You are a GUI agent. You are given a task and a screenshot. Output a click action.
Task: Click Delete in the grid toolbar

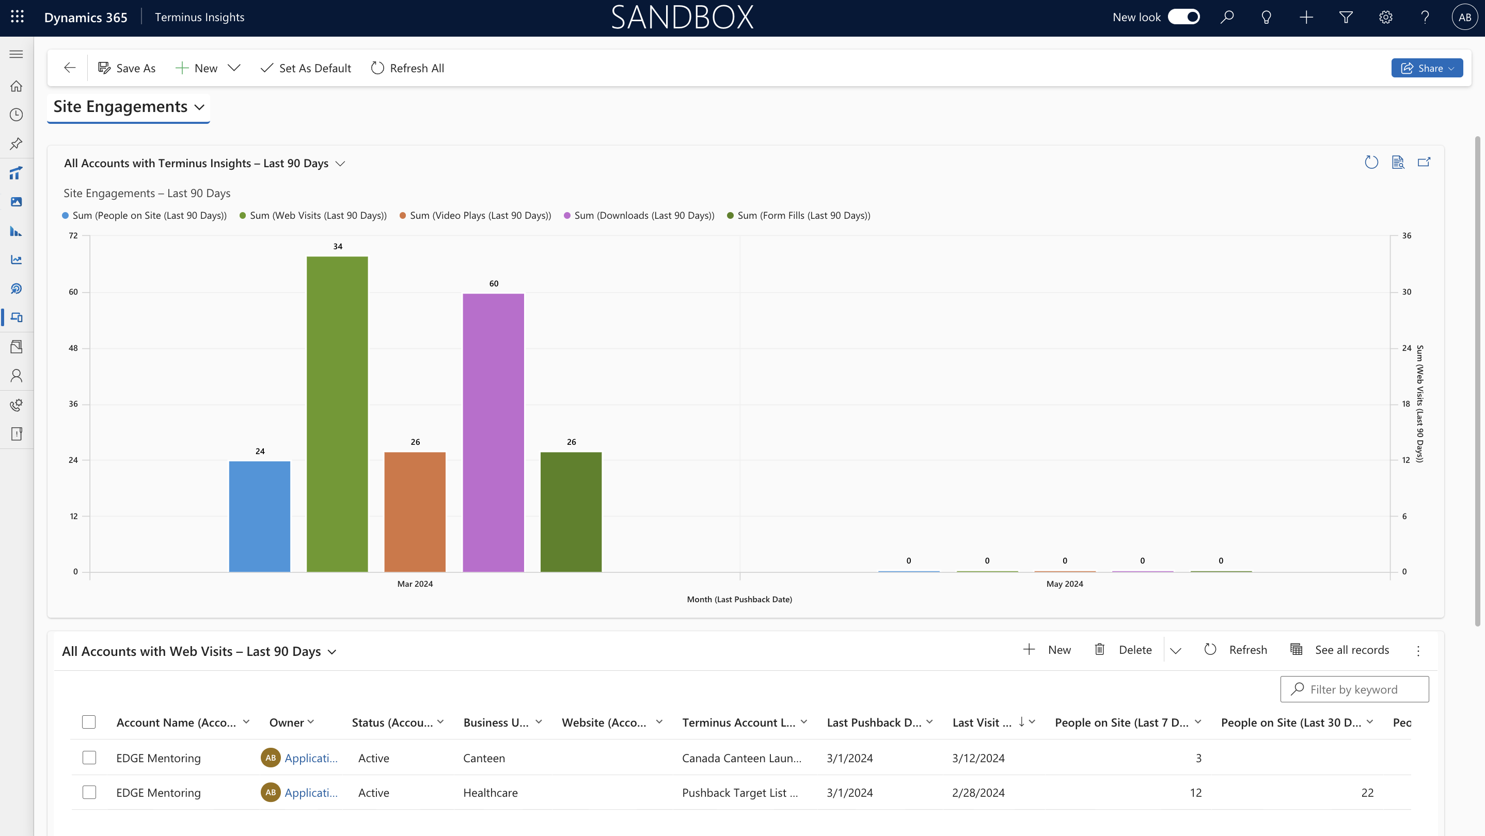[x=1123, y=650]
